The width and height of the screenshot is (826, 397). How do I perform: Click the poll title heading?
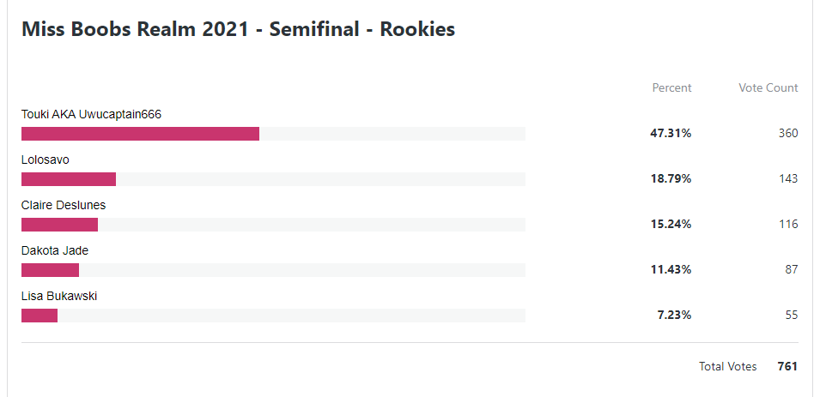[238, 29]
